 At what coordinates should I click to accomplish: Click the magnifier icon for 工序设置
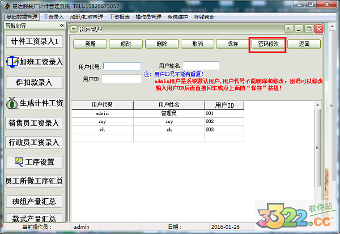(x=19, y=162)
